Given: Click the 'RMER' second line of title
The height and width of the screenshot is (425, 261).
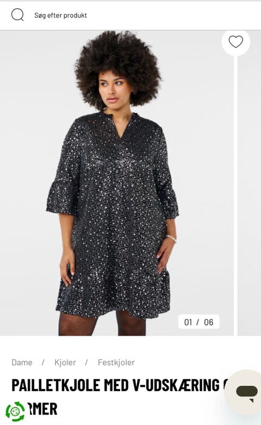Looking at the screenshot, I should (x=42, y=409).
